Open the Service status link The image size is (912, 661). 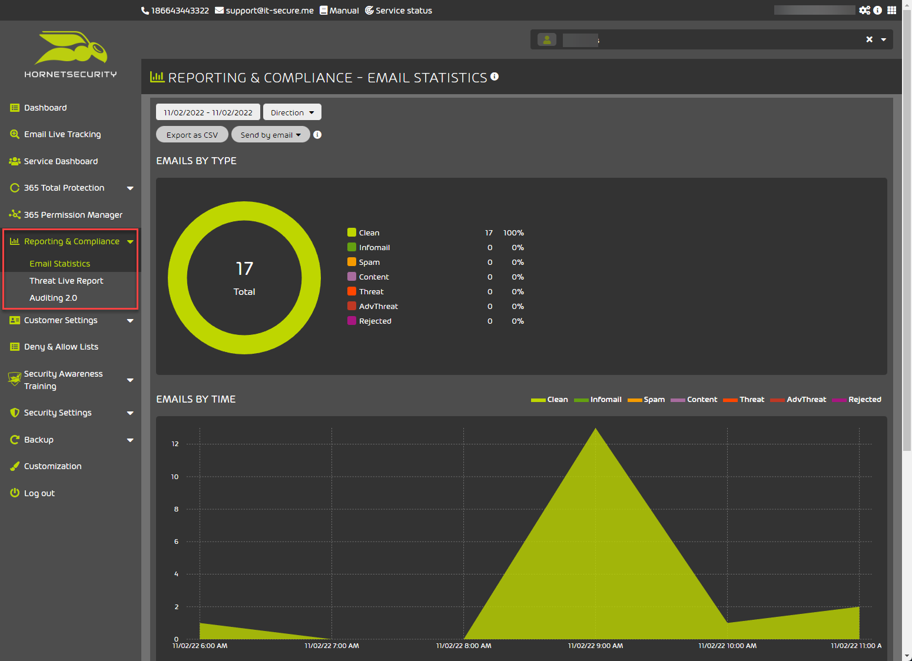[399, 11]
